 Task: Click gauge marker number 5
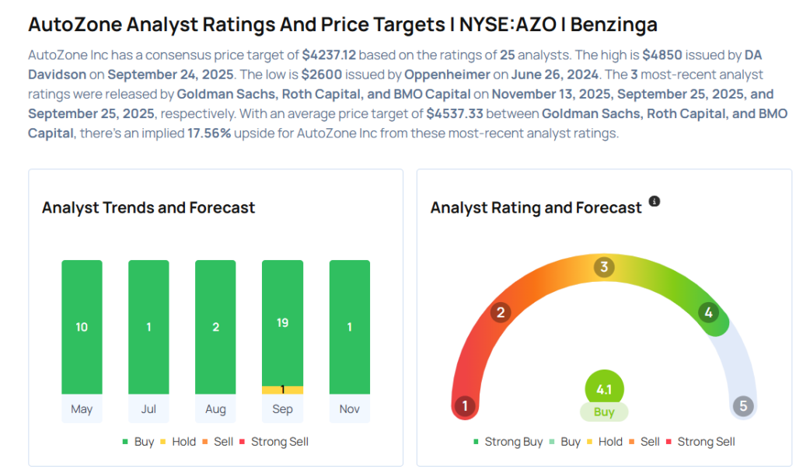[743, 406]
